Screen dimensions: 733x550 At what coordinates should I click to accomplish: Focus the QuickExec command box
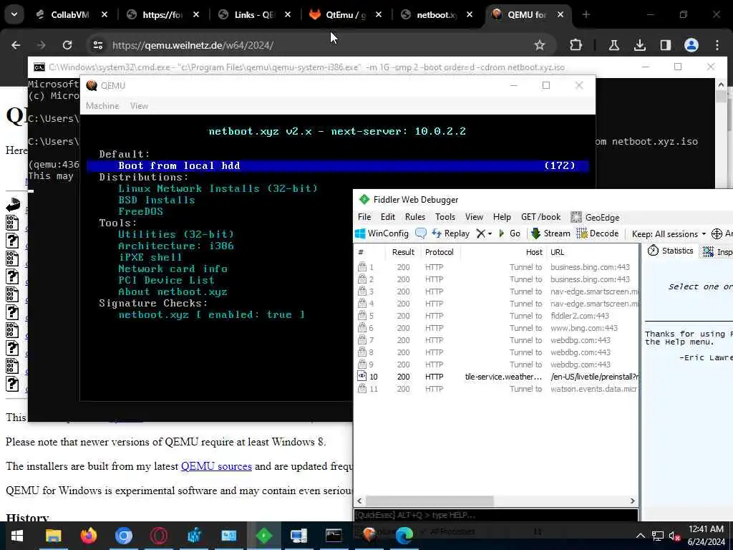coord(495,515)
